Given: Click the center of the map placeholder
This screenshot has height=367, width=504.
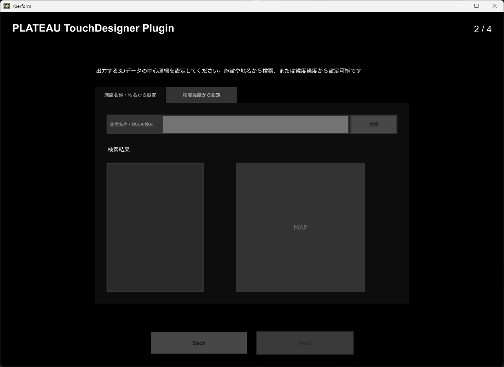Looking at the screenshot, I should [x=300, y=227].
